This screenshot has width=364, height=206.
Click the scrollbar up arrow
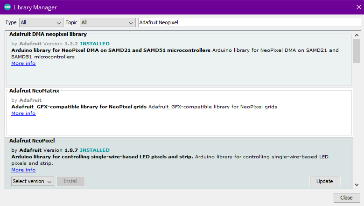tap(357, 35)
